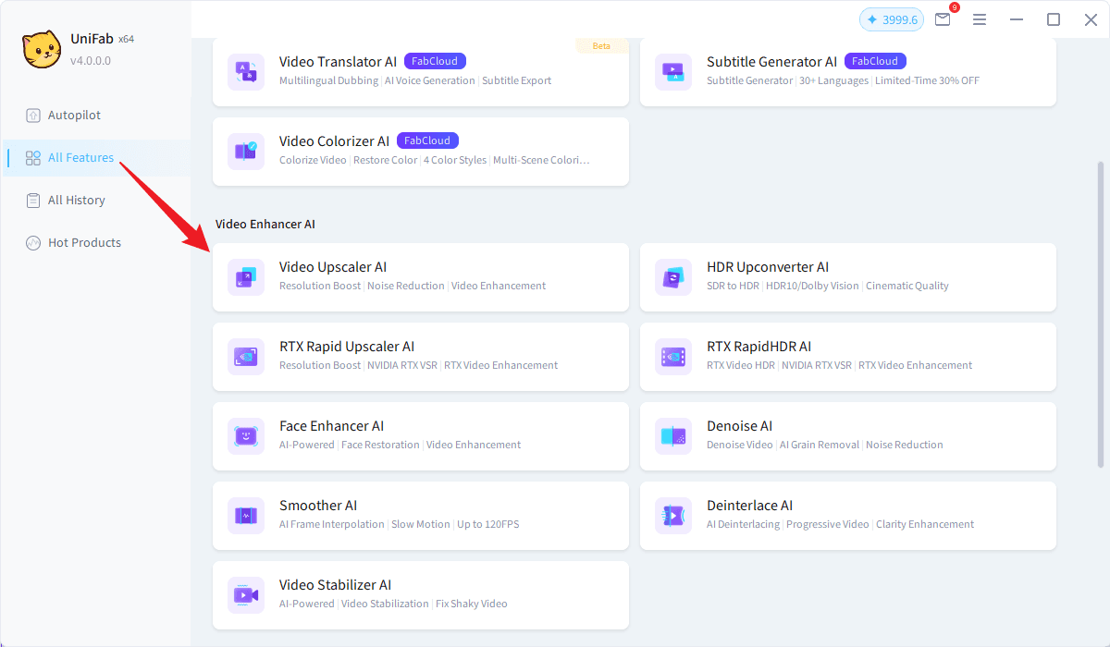The image size is (1110, 647).
Task: Open the hamburger menu in title bar
Action: click(980, 19)
